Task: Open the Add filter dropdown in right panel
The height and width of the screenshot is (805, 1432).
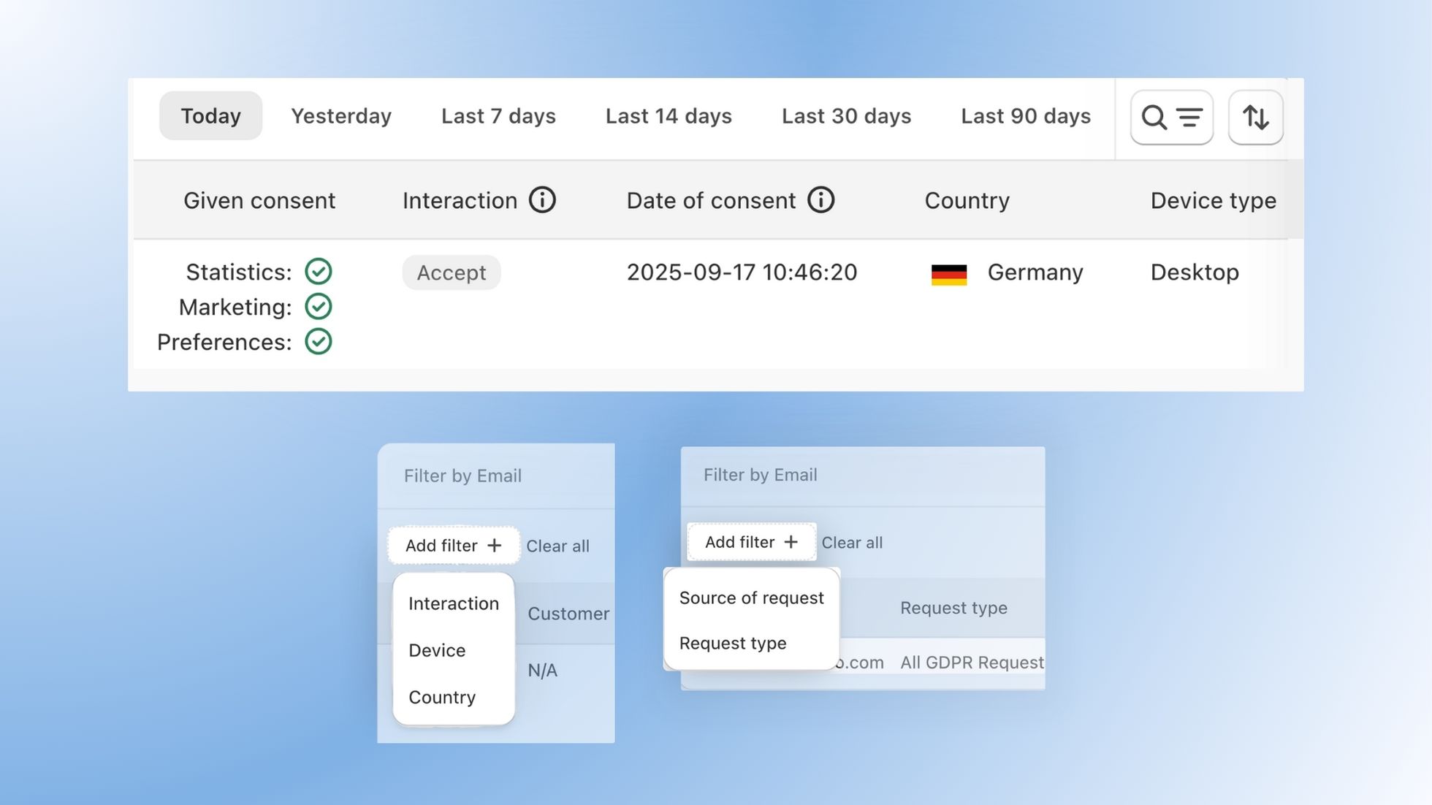Action: click(751, 541)
